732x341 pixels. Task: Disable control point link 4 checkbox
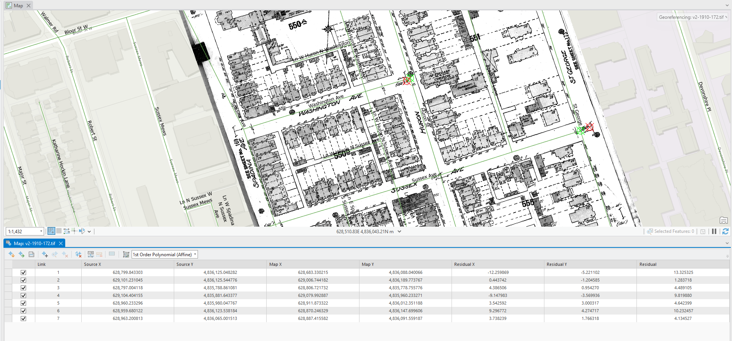[x=23, y=295]
